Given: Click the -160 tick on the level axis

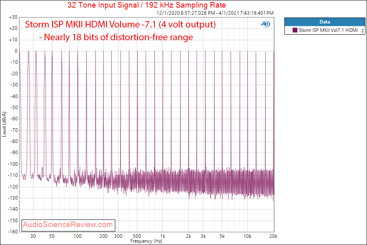Looking at the screenshot, I should [x=13, y=232].
